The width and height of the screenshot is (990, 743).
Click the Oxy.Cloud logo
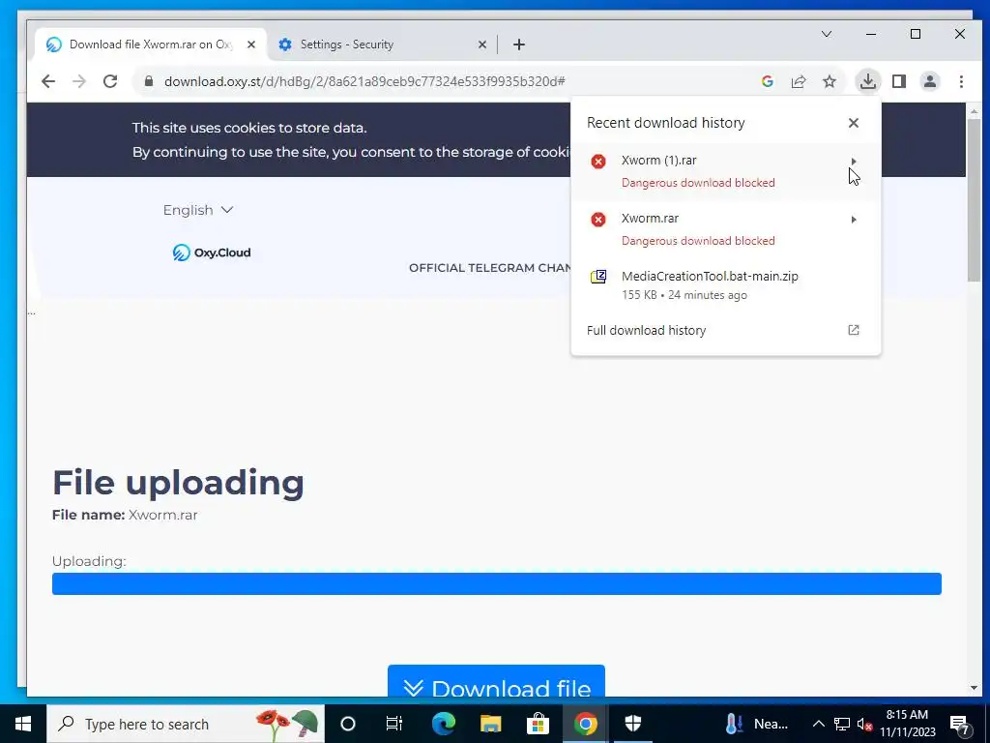212,253
